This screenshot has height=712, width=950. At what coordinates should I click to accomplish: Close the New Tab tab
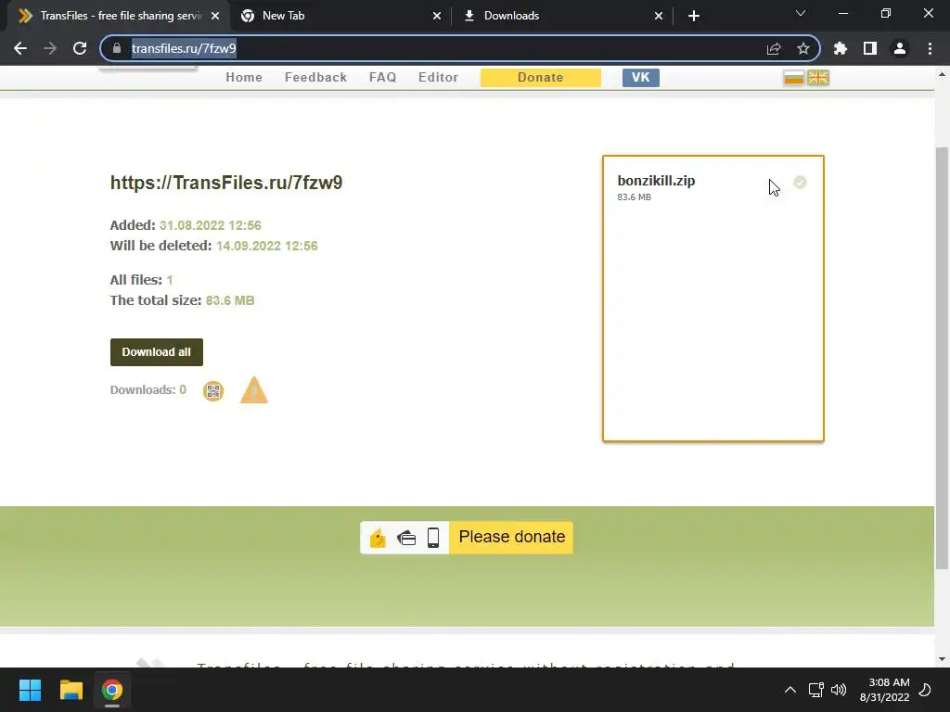tap(437, 16)
